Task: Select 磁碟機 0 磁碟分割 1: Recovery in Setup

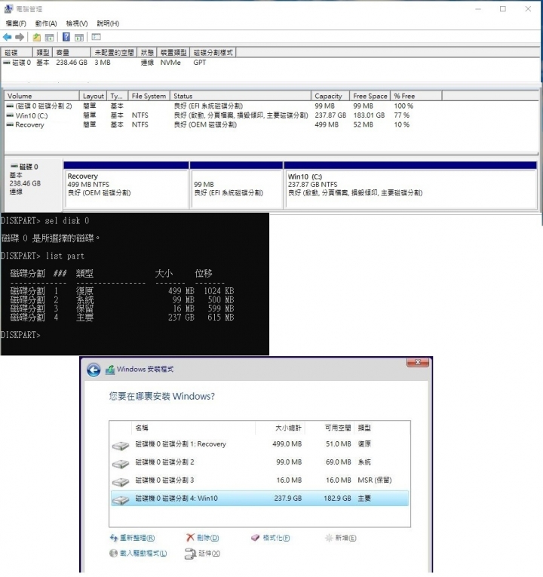Action: 259,444
